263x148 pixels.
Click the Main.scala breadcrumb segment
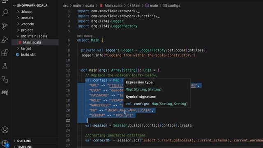[x=113, y=5]
